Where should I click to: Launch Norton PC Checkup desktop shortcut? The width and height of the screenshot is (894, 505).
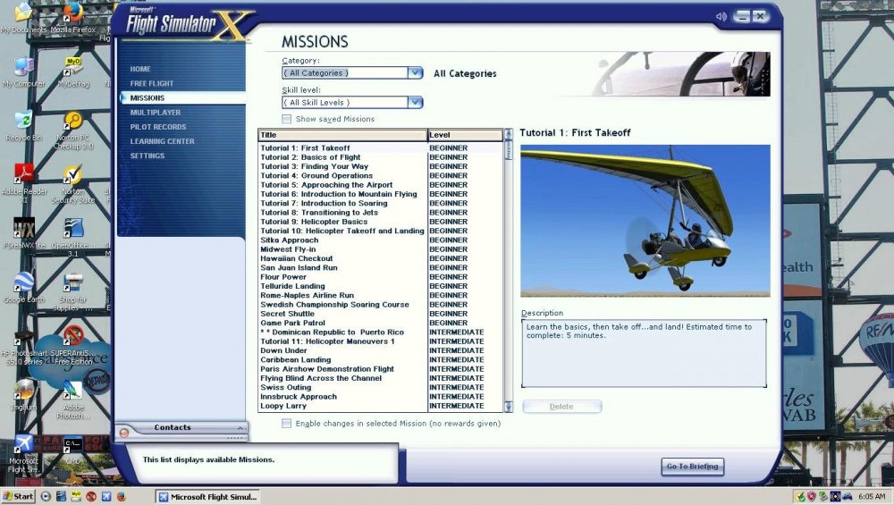click(x=73, y=130)
